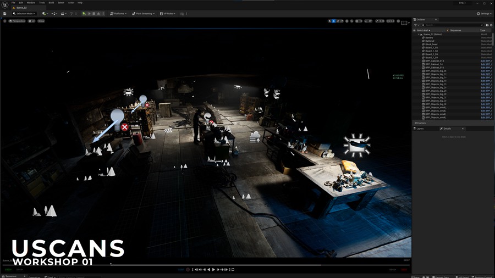Open the Blueprints dropdown in toolbar
The image size is (495, 278).
[x=54, y=14]
